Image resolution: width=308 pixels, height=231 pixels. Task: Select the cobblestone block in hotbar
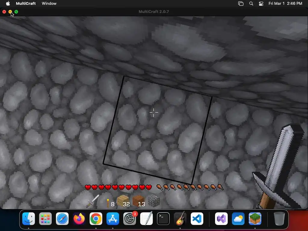click(154, 201)
